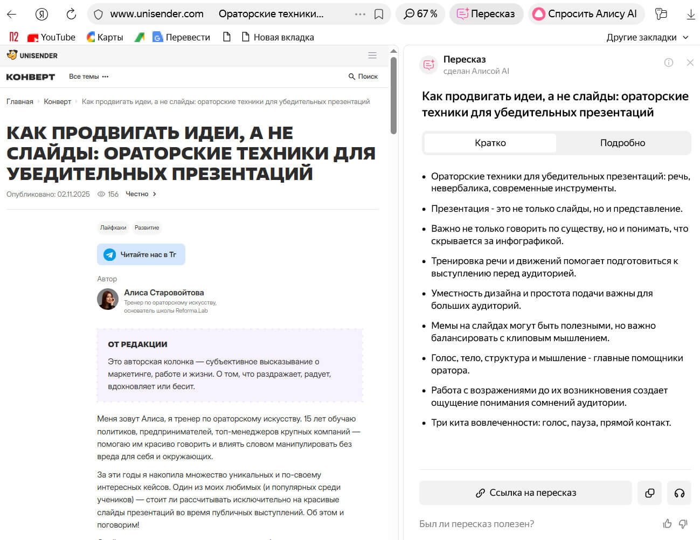Open the ··· menu in the address bar

point(360,15)
